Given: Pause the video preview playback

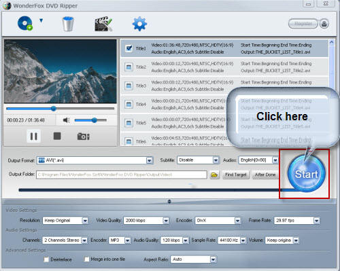Looking at the screenshot, I should 34,136.
